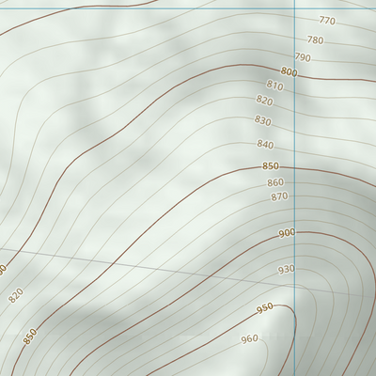Click the bold 800 index contour label
376x376 pixels.
289,72
